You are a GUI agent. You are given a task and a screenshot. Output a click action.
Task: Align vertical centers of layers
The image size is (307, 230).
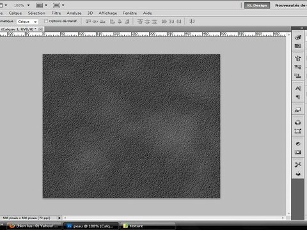(95, 21)
